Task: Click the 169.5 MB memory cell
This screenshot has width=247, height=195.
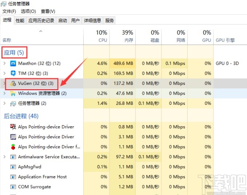Action: pyautogui.click(x=123, y=73)
